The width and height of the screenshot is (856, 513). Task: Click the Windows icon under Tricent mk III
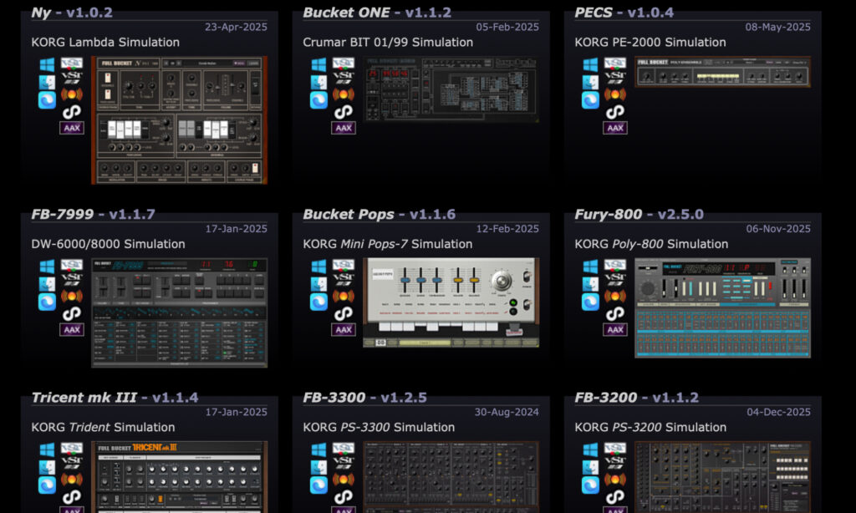[x=47, y=450]
